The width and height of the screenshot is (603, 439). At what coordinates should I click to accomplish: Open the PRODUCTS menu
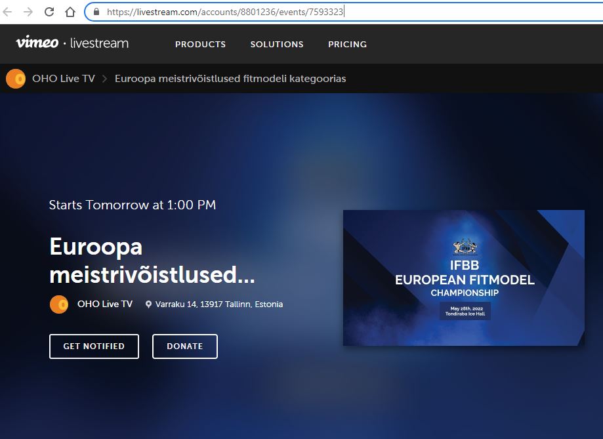[x=200, y=44]
